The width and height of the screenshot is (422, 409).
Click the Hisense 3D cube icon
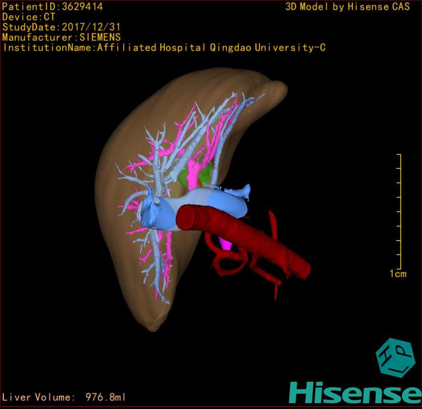click(x=395, y=357)
